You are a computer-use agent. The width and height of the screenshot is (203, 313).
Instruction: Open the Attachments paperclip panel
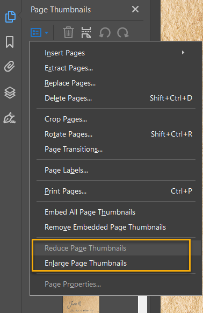click(x=10, y=66)
